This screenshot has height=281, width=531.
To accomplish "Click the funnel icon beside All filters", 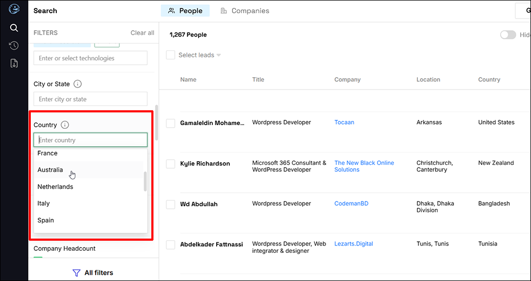I will pos(76,273).
